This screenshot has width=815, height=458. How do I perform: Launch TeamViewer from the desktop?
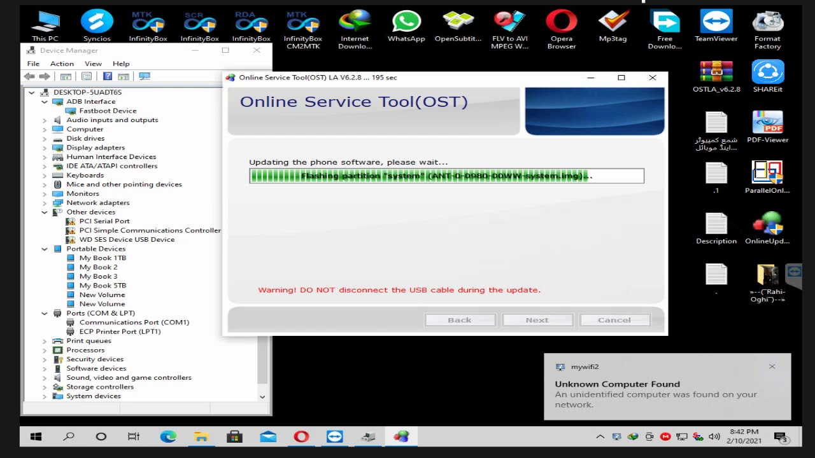(x=716, y=26)
